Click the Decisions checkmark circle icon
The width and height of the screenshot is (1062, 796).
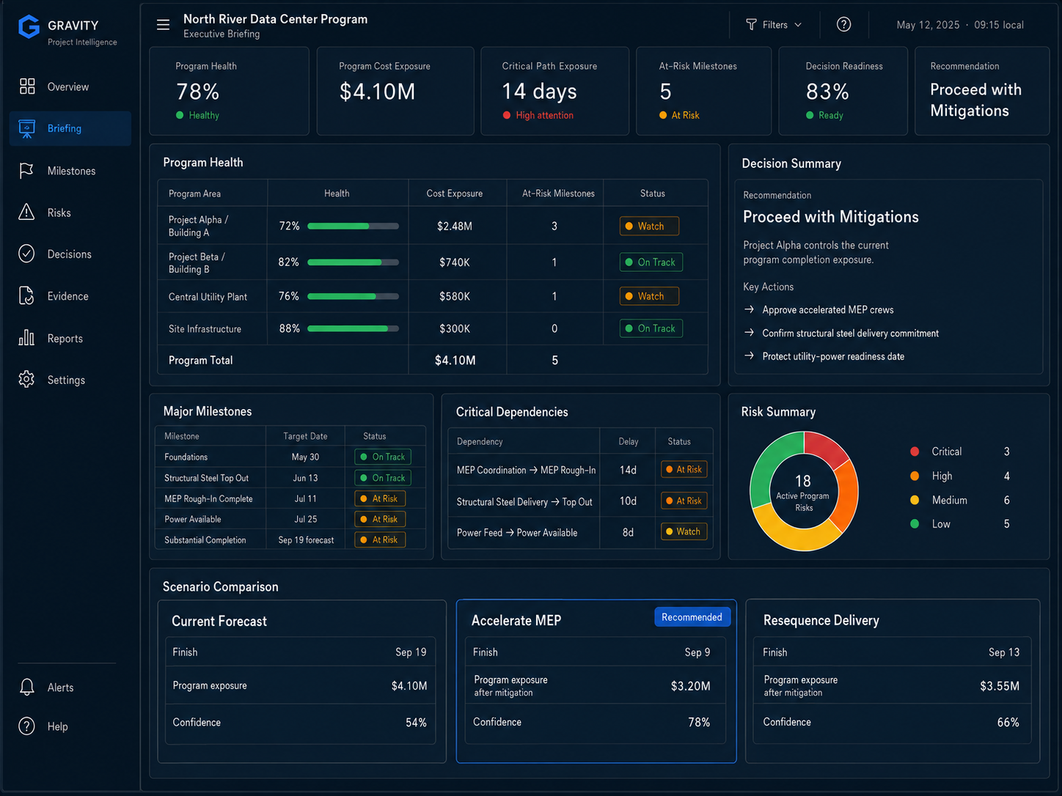tap(26, 254)
